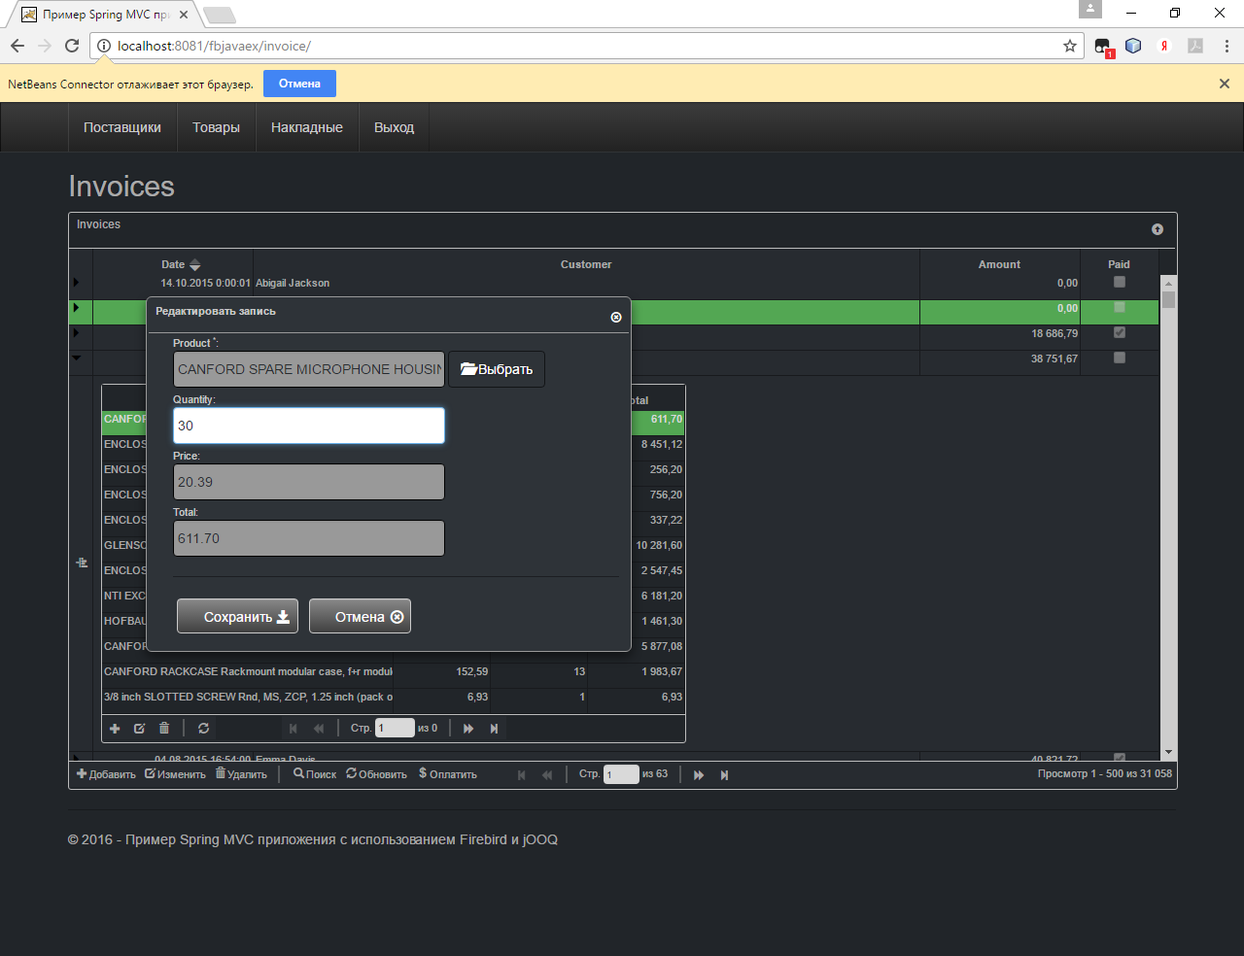1244x956 pixels.
Task: Go to last page in the main invoices pager
Action: pos(724,775)
